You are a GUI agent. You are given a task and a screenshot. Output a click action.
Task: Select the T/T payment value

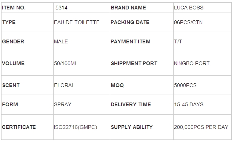[178, 41]
